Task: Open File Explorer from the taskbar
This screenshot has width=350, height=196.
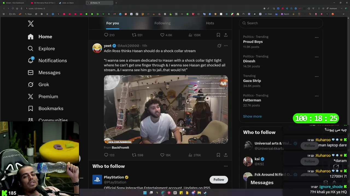Action: tap(199, 193)
